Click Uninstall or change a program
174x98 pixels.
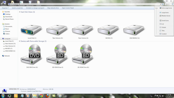point(35,8)
